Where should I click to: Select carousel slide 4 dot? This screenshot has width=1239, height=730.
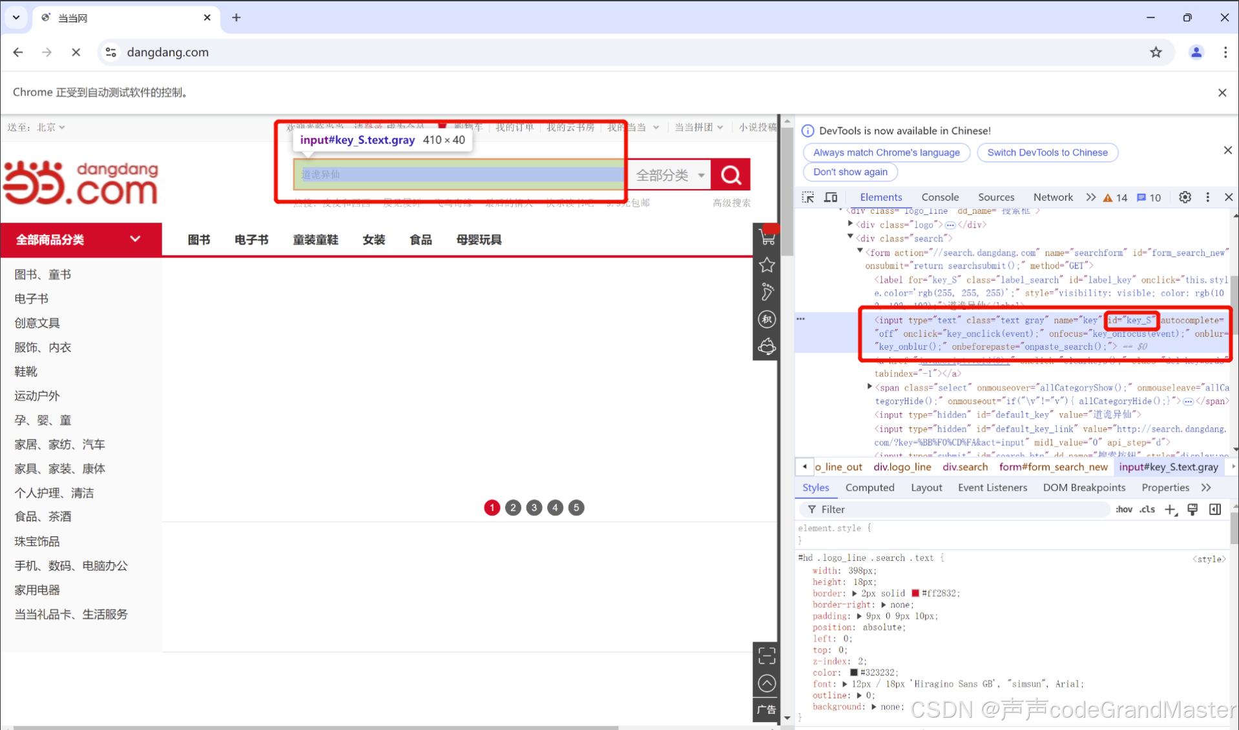click(x=555, y=508)
